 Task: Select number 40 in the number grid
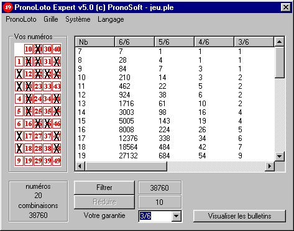57,49
